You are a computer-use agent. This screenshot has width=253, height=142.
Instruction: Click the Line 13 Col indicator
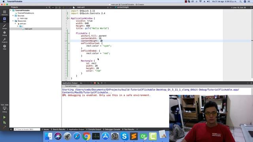coord(238,7)
